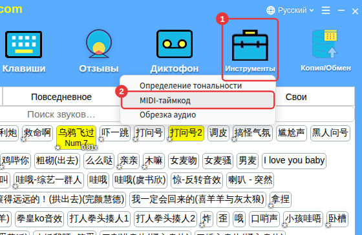Play the 喇叭 - 突然 sound
362x235 pixels.
coord(250,180)
